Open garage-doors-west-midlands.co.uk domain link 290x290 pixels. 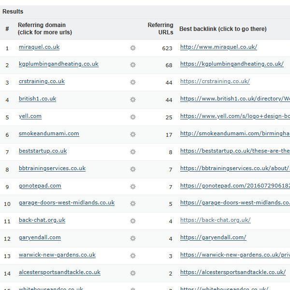click(x=67, y=203)
